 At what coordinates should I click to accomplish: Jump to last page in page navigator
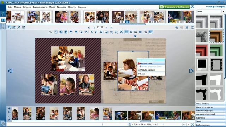[111, 28]
